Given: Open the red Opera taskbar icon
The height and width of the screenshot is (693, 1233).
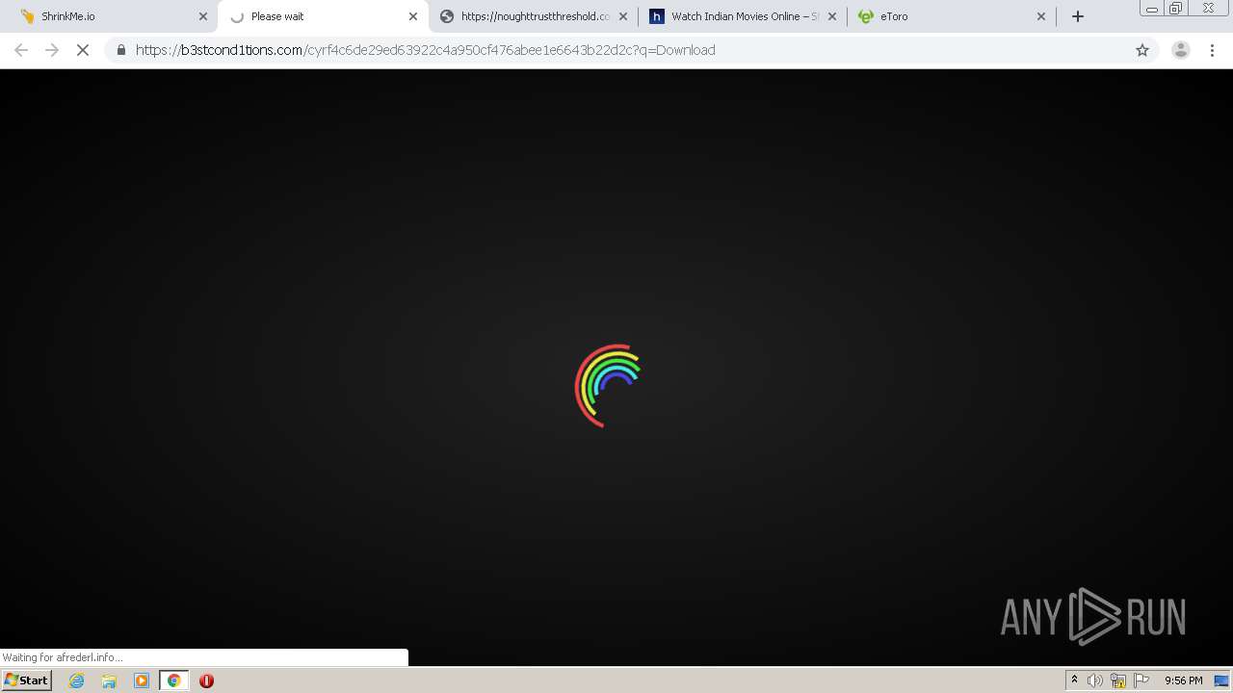Looking at the screenshot, I should [206, 680].
